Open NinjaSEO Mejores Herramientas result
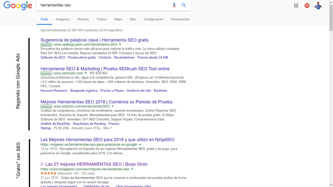Viewport: 333px width, 187px height. coord(107,140)
